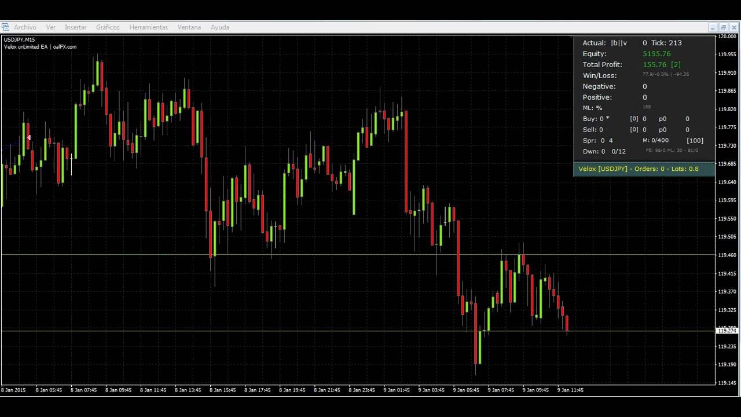The width and height of the screenshot is (741, 417).
Task: Click the 'ML: %' label
Action: (x=592, y=108)
